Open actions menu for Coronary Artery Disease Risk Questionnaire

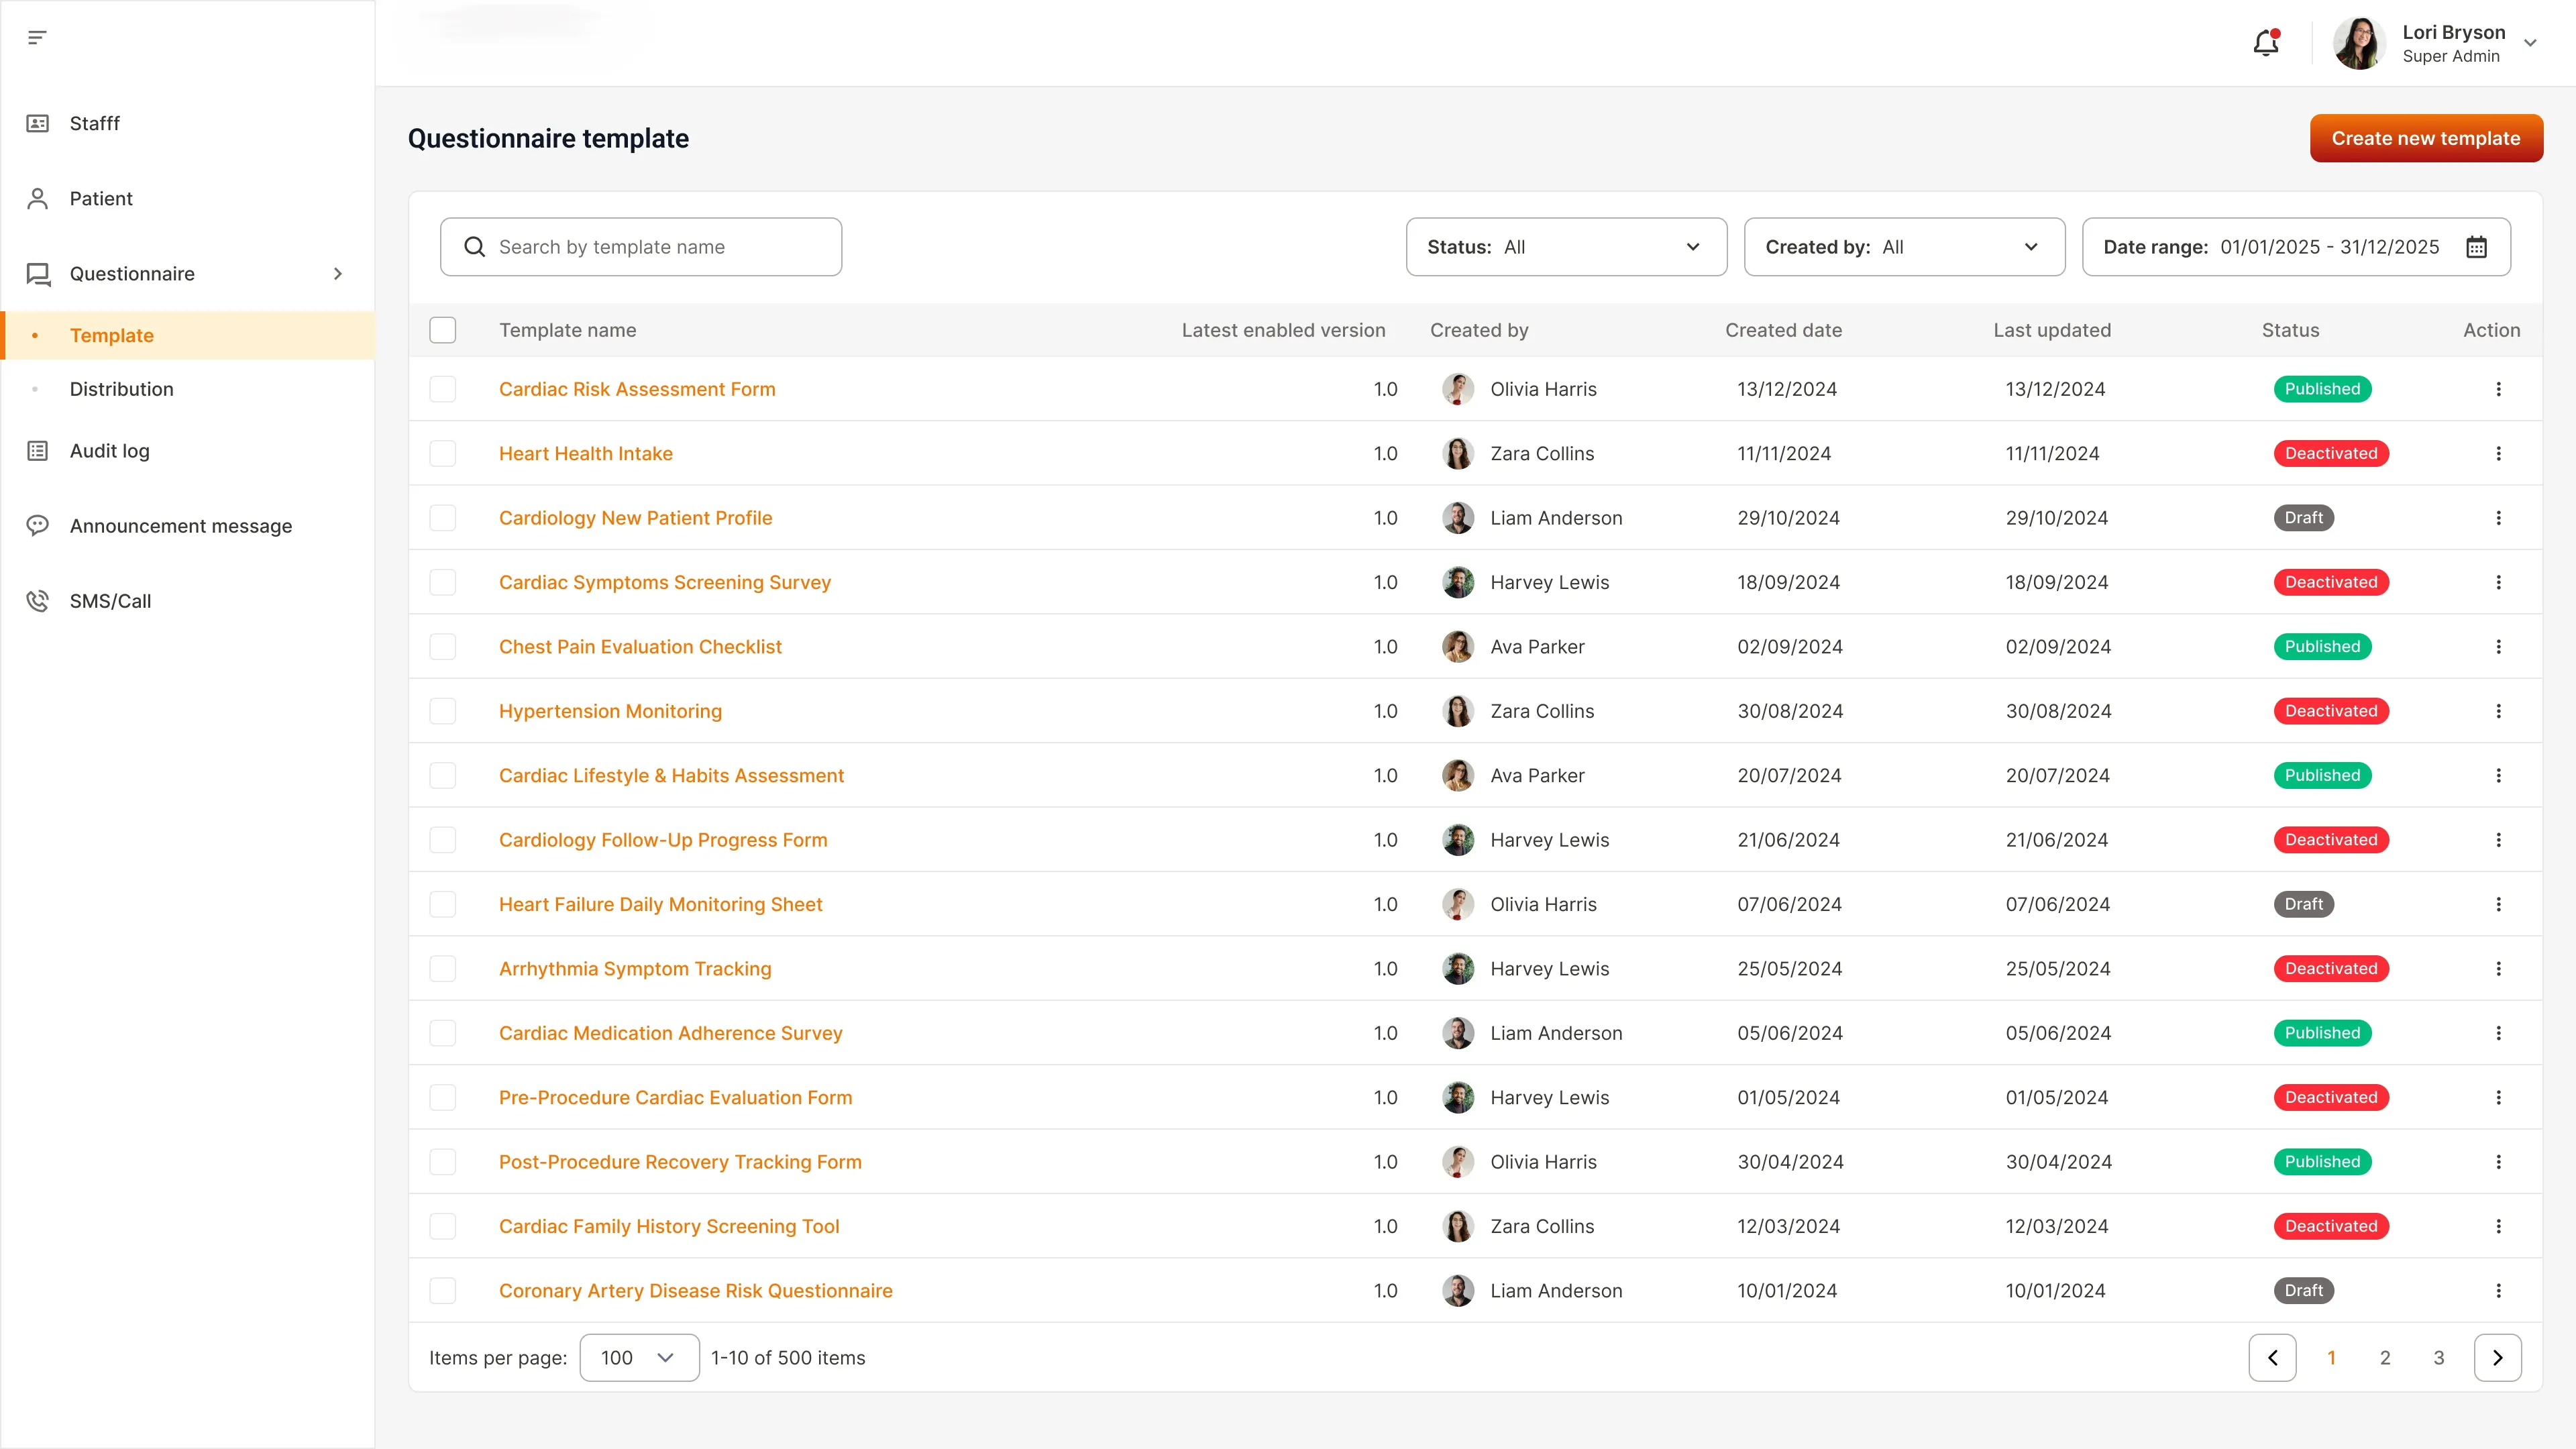2498,1291
